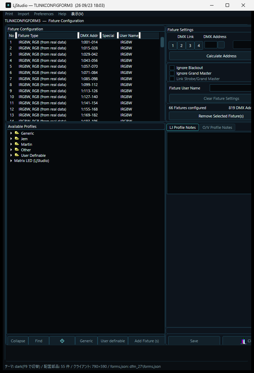Screen dimensions: 254x373
Task: Open the Import menu
Action: click(23, 14)
